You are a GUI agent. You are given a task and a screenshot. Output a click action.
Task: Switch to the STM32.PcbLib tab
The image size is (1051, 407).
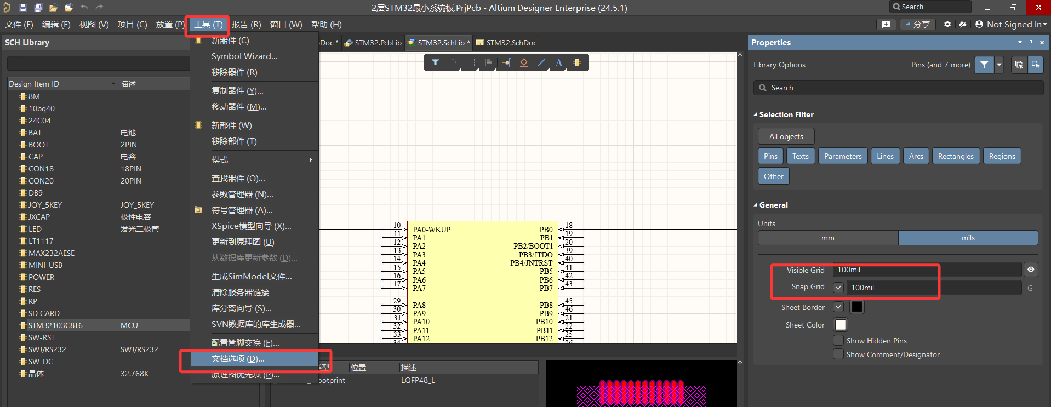point(373,43)
